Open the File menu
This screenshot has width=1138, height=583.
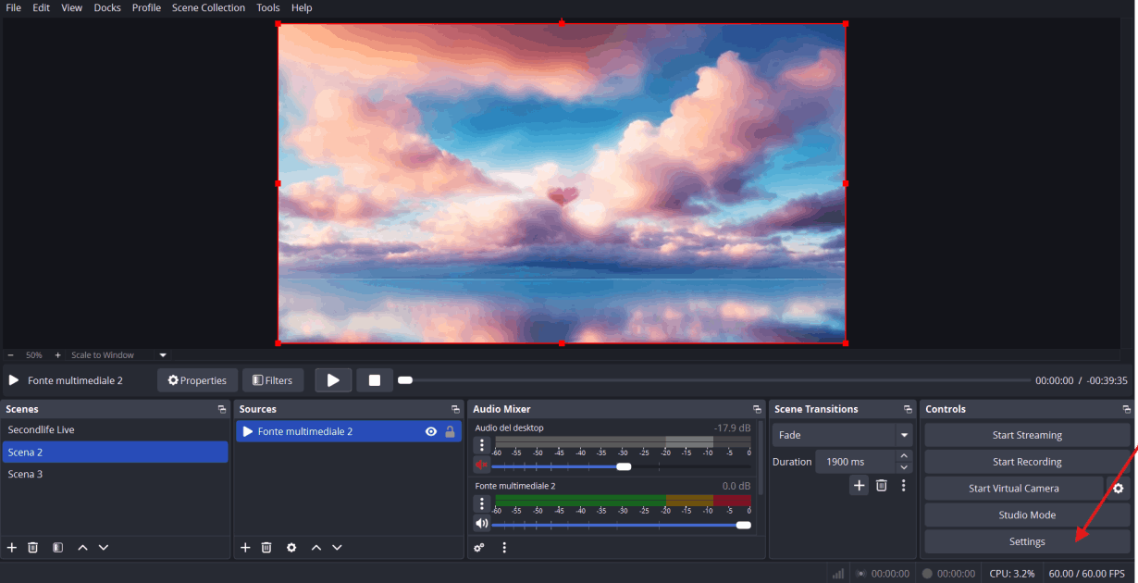point(13,7)
